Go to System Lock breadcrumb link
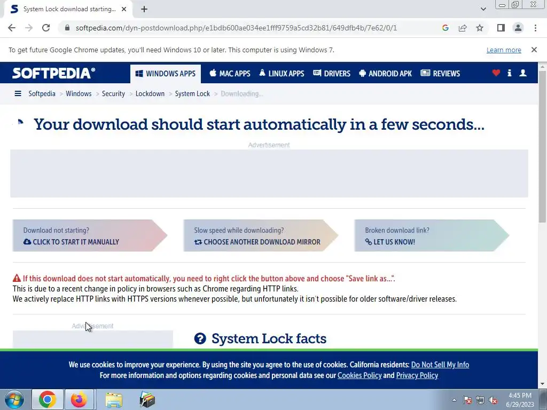 [192, 93]
